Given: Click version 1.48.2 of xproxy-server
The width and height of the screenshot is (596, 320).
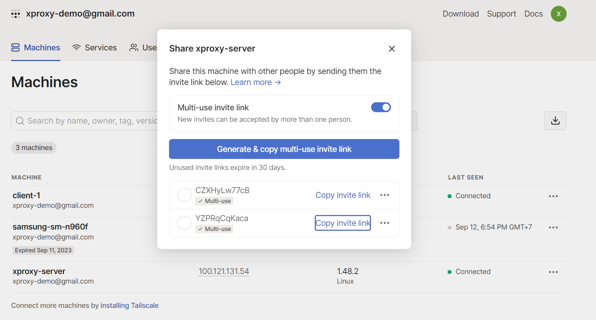Looking at the screenshot, I should point(348,271).
